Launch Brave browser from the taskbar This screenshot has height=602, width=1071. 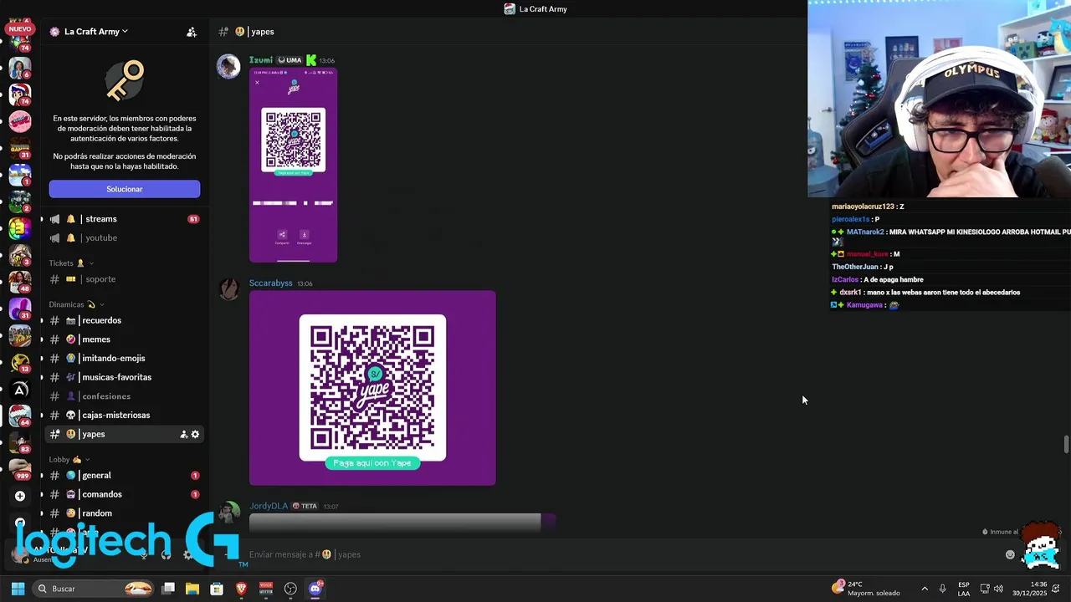[241, 589]
